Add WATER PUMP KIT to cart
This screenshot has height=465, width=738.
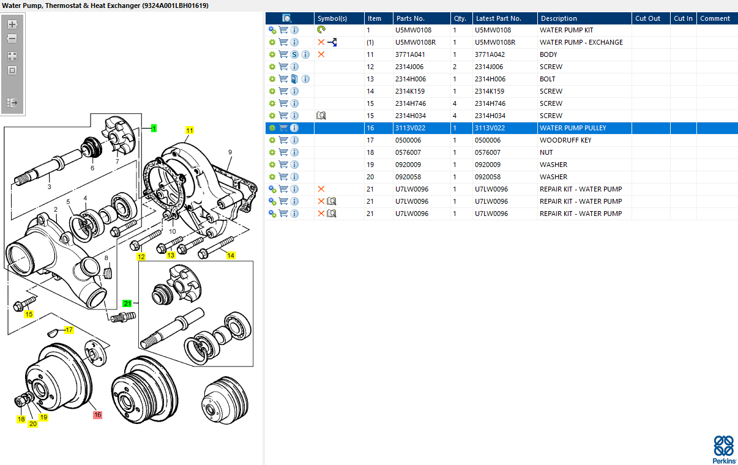pos(283,30)
